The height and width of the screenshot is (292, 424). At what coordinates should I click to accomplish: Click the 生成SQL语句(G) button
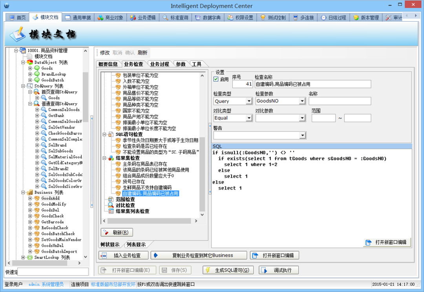228,270
